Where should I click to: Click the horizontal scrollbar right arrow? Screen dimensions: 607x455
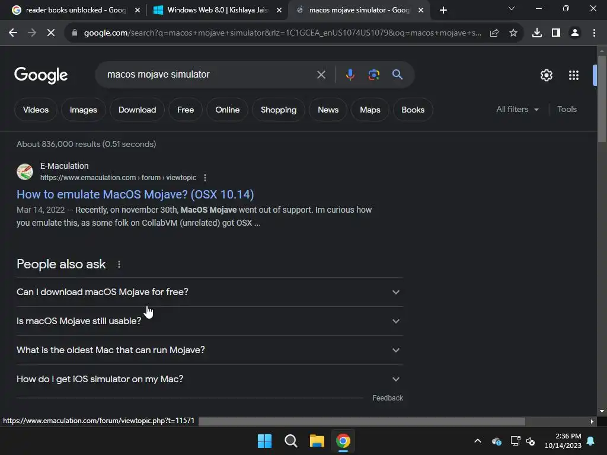tap(592, 421)
